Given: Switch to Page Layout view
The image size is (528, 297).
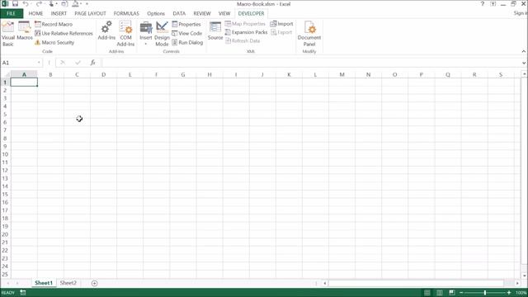Looking at the screenshot, I should tap(440, 293).
